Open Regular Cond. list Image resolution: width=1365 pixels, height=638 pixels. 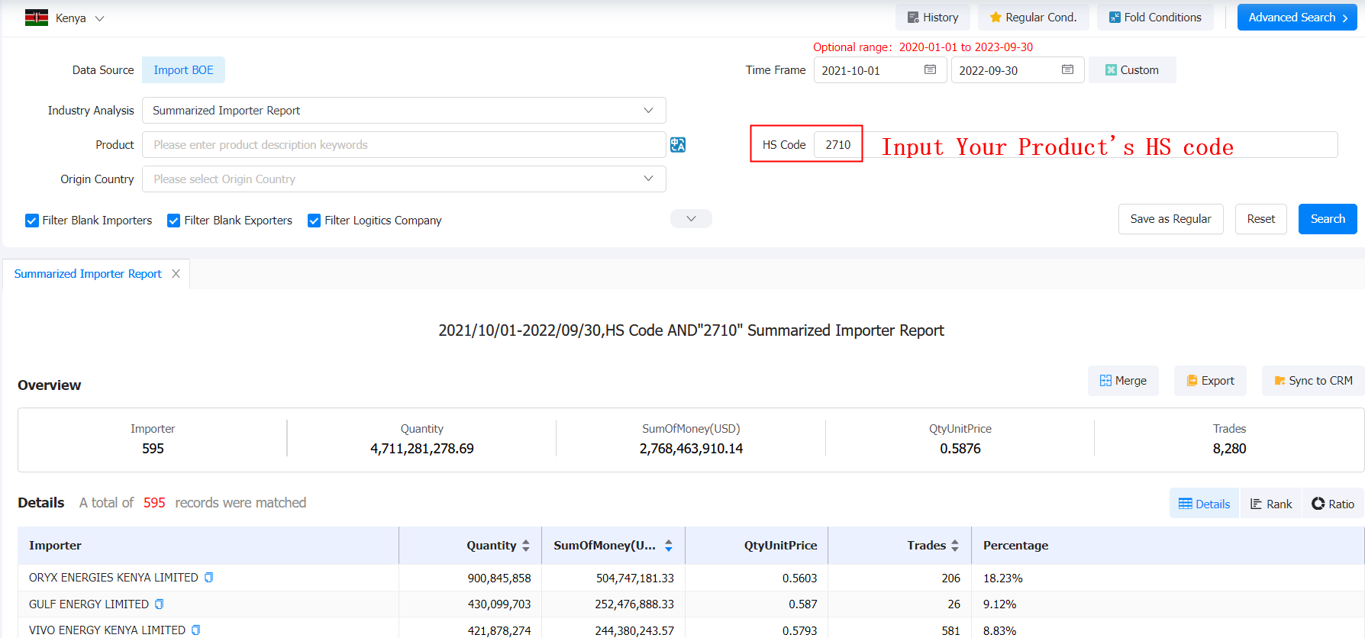pyautogui.click(x=1034, y=18)
